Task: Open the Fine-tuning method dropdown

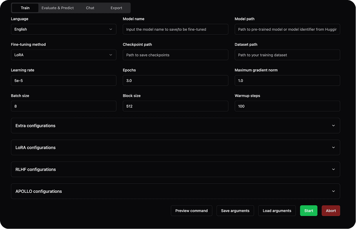Action: (x=63, y=55)
